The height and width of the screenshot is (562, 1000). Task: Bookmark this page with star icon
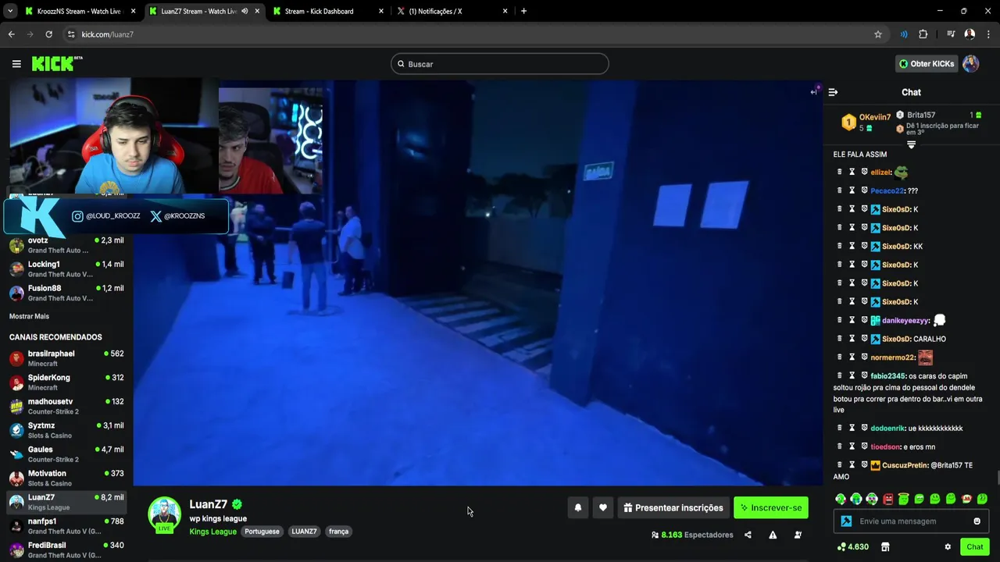[x=878, y=34]
